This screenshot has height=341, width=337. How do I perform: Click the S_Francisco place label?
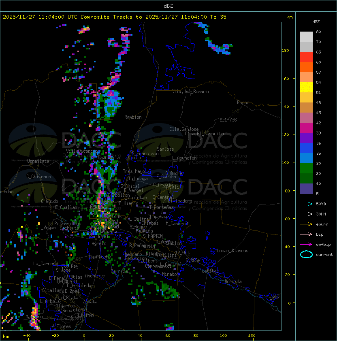[x=145, y=153]
